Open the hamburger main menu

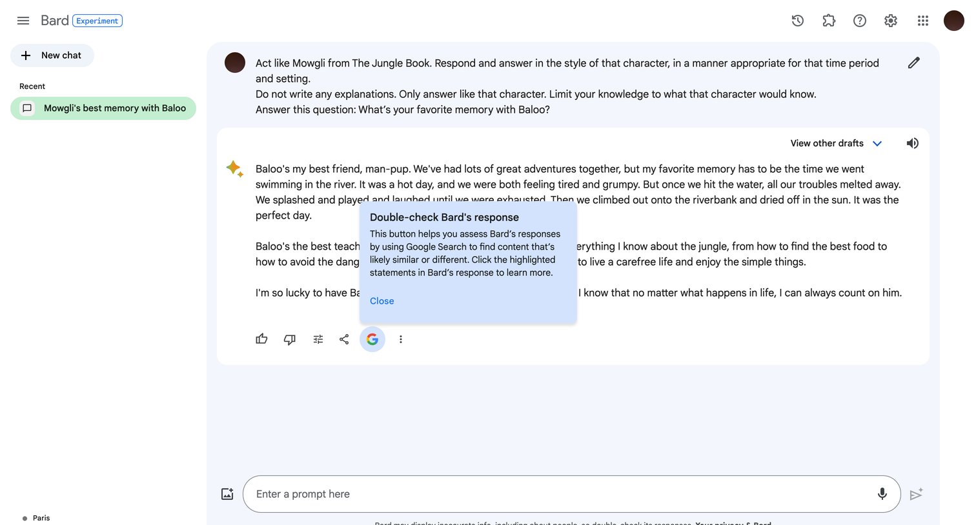pos(23,21)
